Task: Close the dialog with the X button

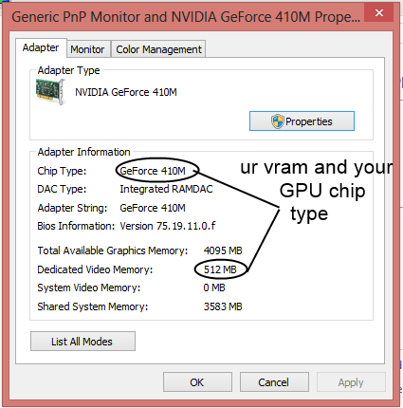Action: tap(379, 12)
